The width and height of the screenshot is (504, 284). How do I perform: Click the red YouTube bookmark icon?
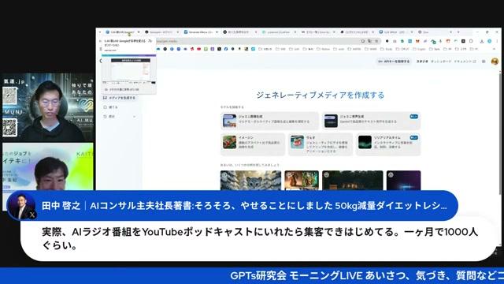(199, 49)
